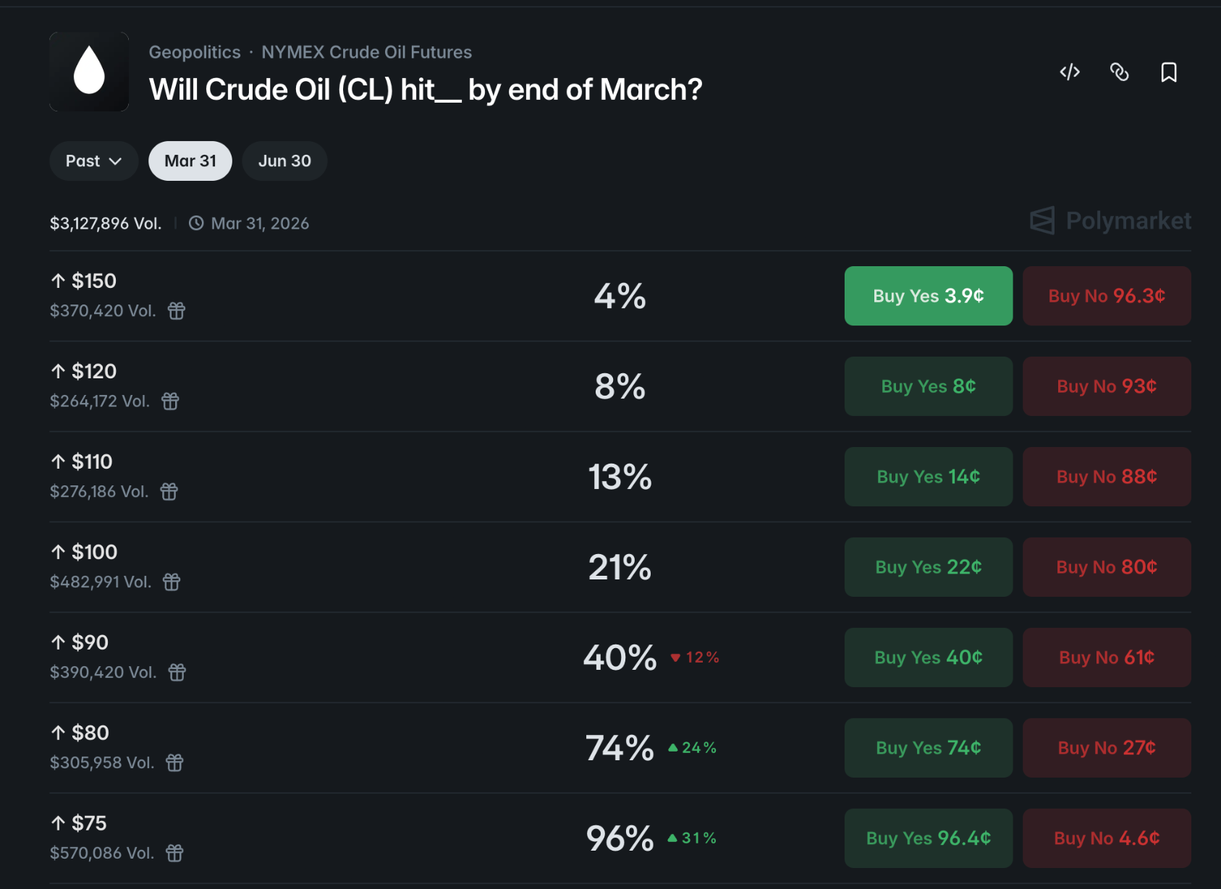Select the Mar 31 tab
The height and width of the screenshot is (889, 1221).
tap(190, 161)
